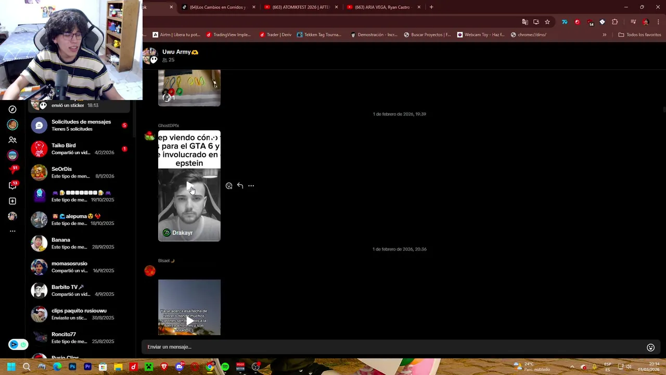The width and height of the screenshot is (666, 375).
Task: Open the Barbito TV conversation
Action: pos(79,291)
